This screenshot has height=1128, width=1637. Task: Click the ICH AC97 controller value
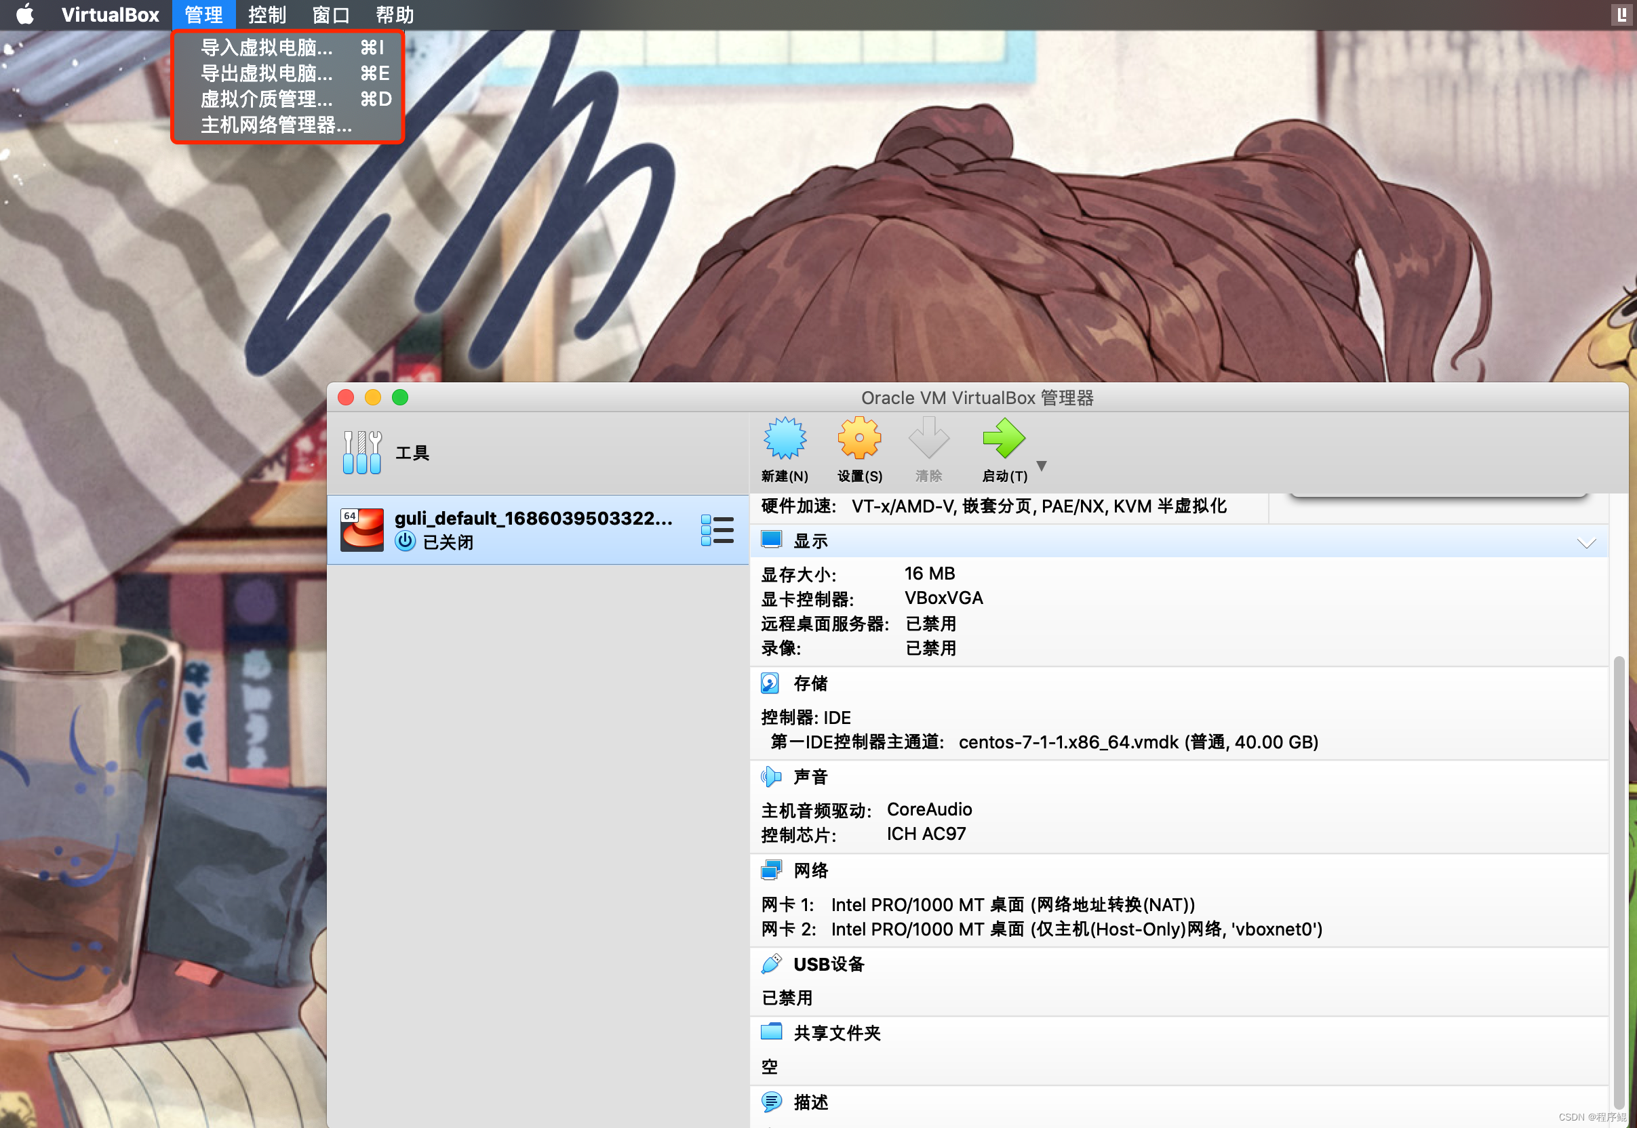coord(926,834)
